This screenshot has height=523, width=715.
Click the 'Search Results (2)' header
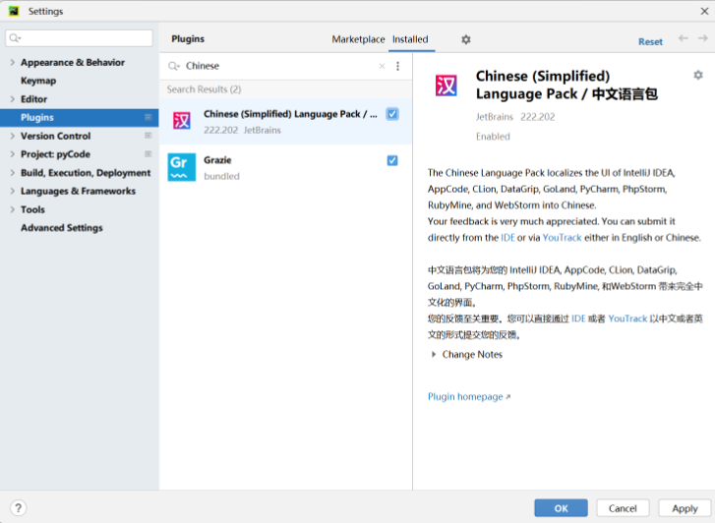click(x=204, y=89)
